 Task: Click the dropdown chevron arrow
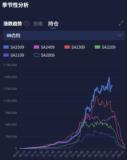(x=120, y=36)
